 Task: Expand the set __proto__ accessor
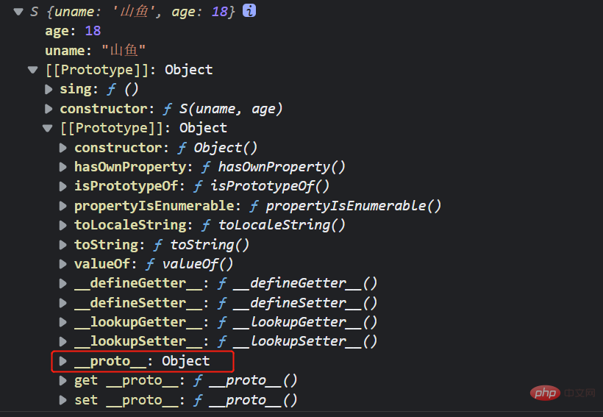click(x=63, y=400)
